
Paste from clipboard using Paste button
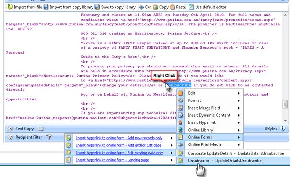point(178,7)
